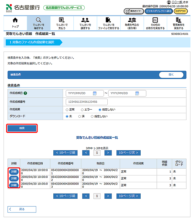Open calendar picker for start date
This screenshot has width=194, height=219.
[x=95, y=94]
